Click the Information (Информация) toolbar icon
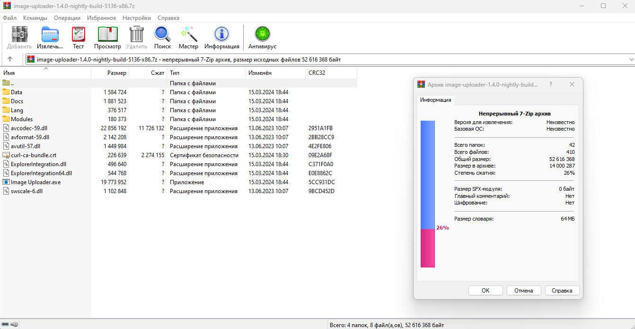The height and width of the screenshot is (329, 635). (221, 35)
